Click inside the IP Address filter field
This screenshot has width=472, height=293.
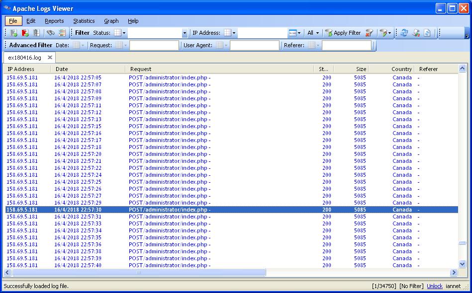[x=262, y=33]
